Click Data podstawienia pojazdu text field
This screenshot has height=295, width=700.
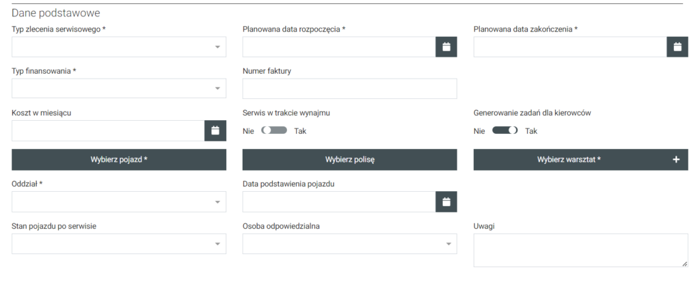pyautogui.click(x=338, y=201)
